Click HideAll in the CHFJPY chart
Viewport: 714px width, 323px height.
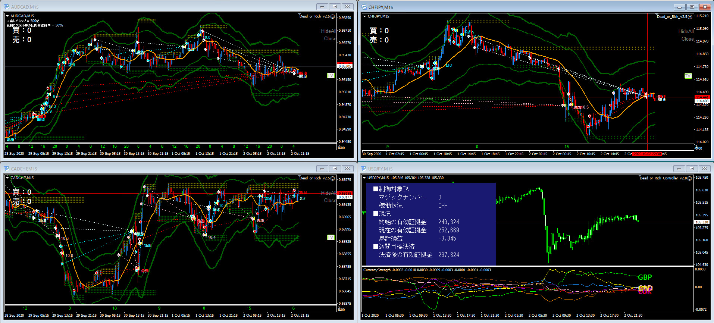(686, 31)
